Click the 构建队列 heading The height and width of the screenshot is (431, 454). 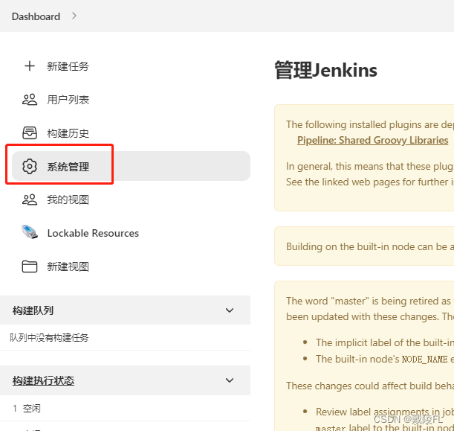(x=33, y=310)
